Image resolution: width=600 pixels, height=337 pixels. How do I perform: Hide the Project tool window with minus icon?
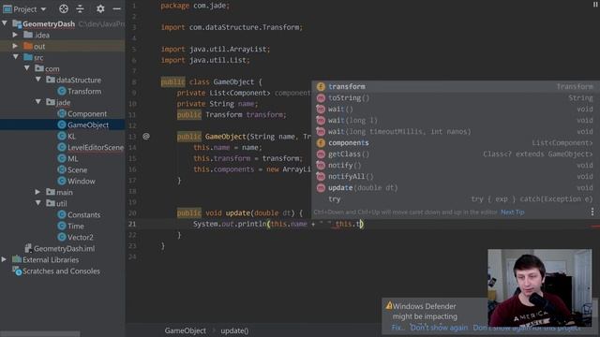tap(116, 8)
